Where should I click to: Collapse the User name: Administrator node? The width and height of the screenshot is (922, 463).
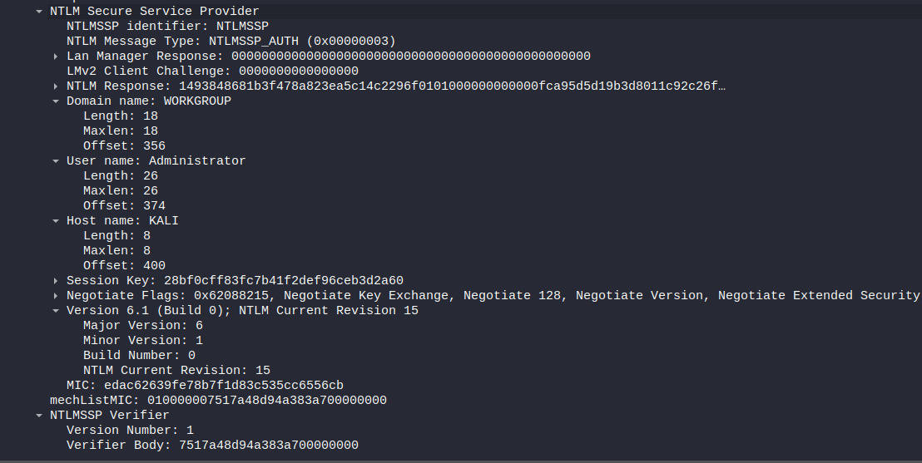click(x=56, y=161)
